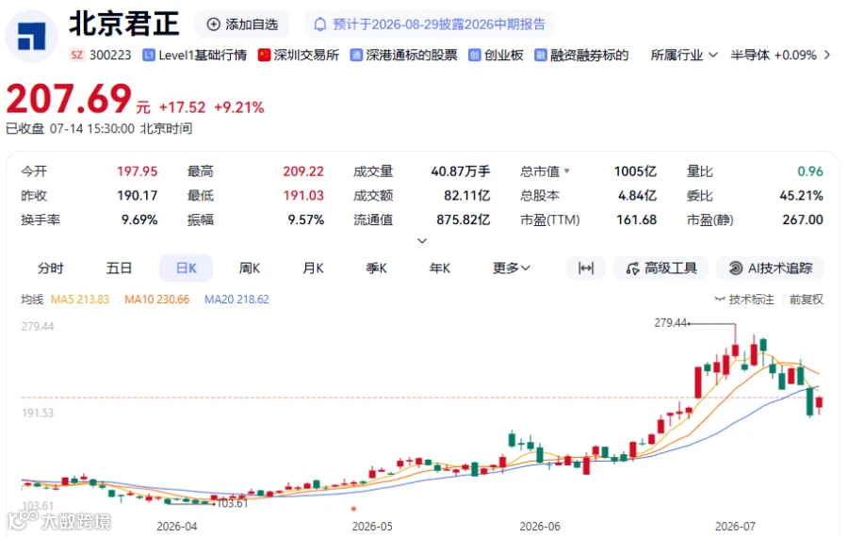Click the 2026-04 date label on axis
Viewport: 848px width, 537px height.
tap(177, 527)
